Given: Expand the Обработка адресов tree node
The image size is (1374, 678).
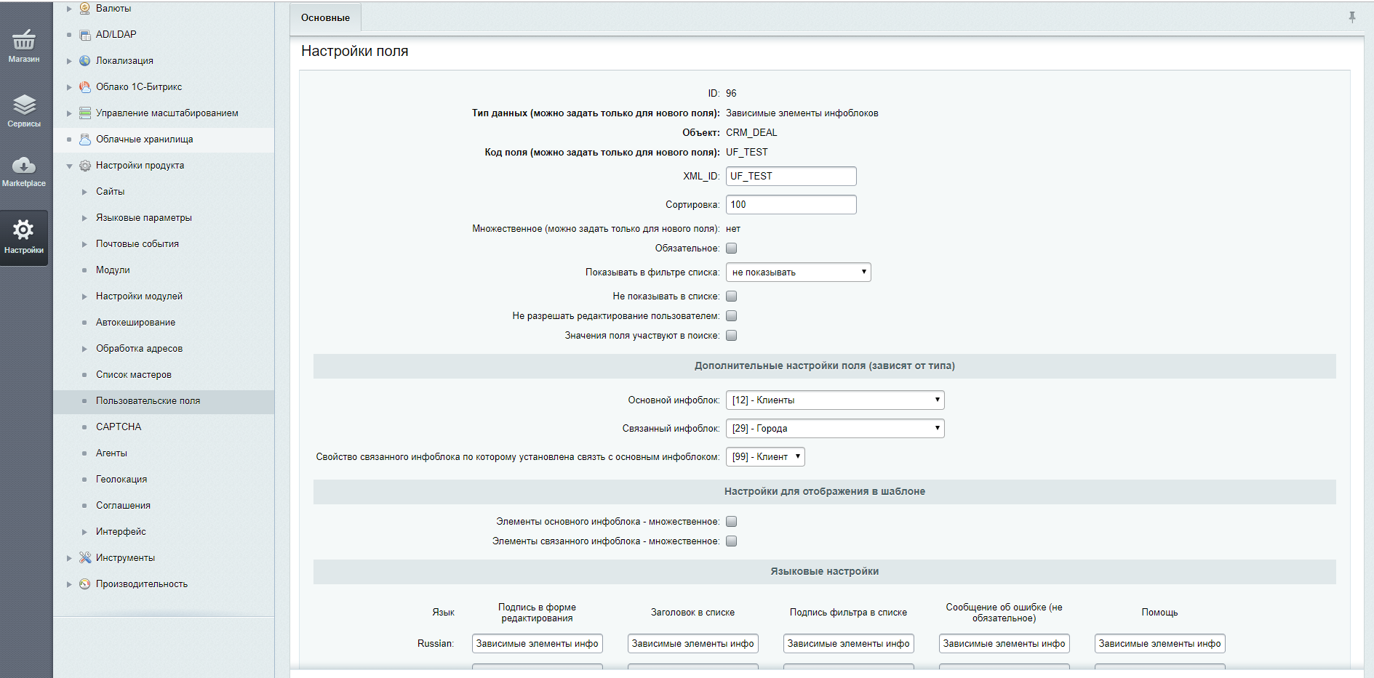Looking at the screenshot, I should [x=84, y=349].
